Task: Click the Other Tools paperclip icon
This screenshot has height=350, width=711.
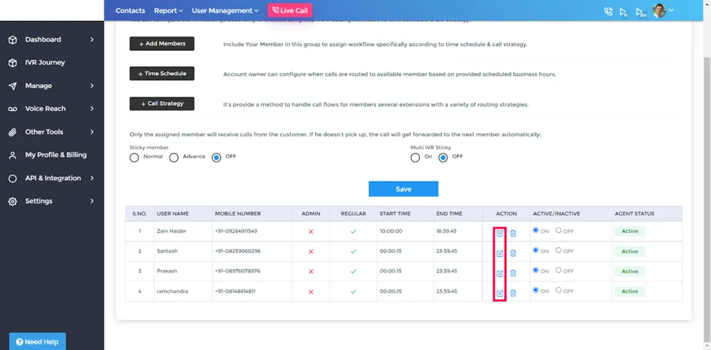Action: pos(12,132)
